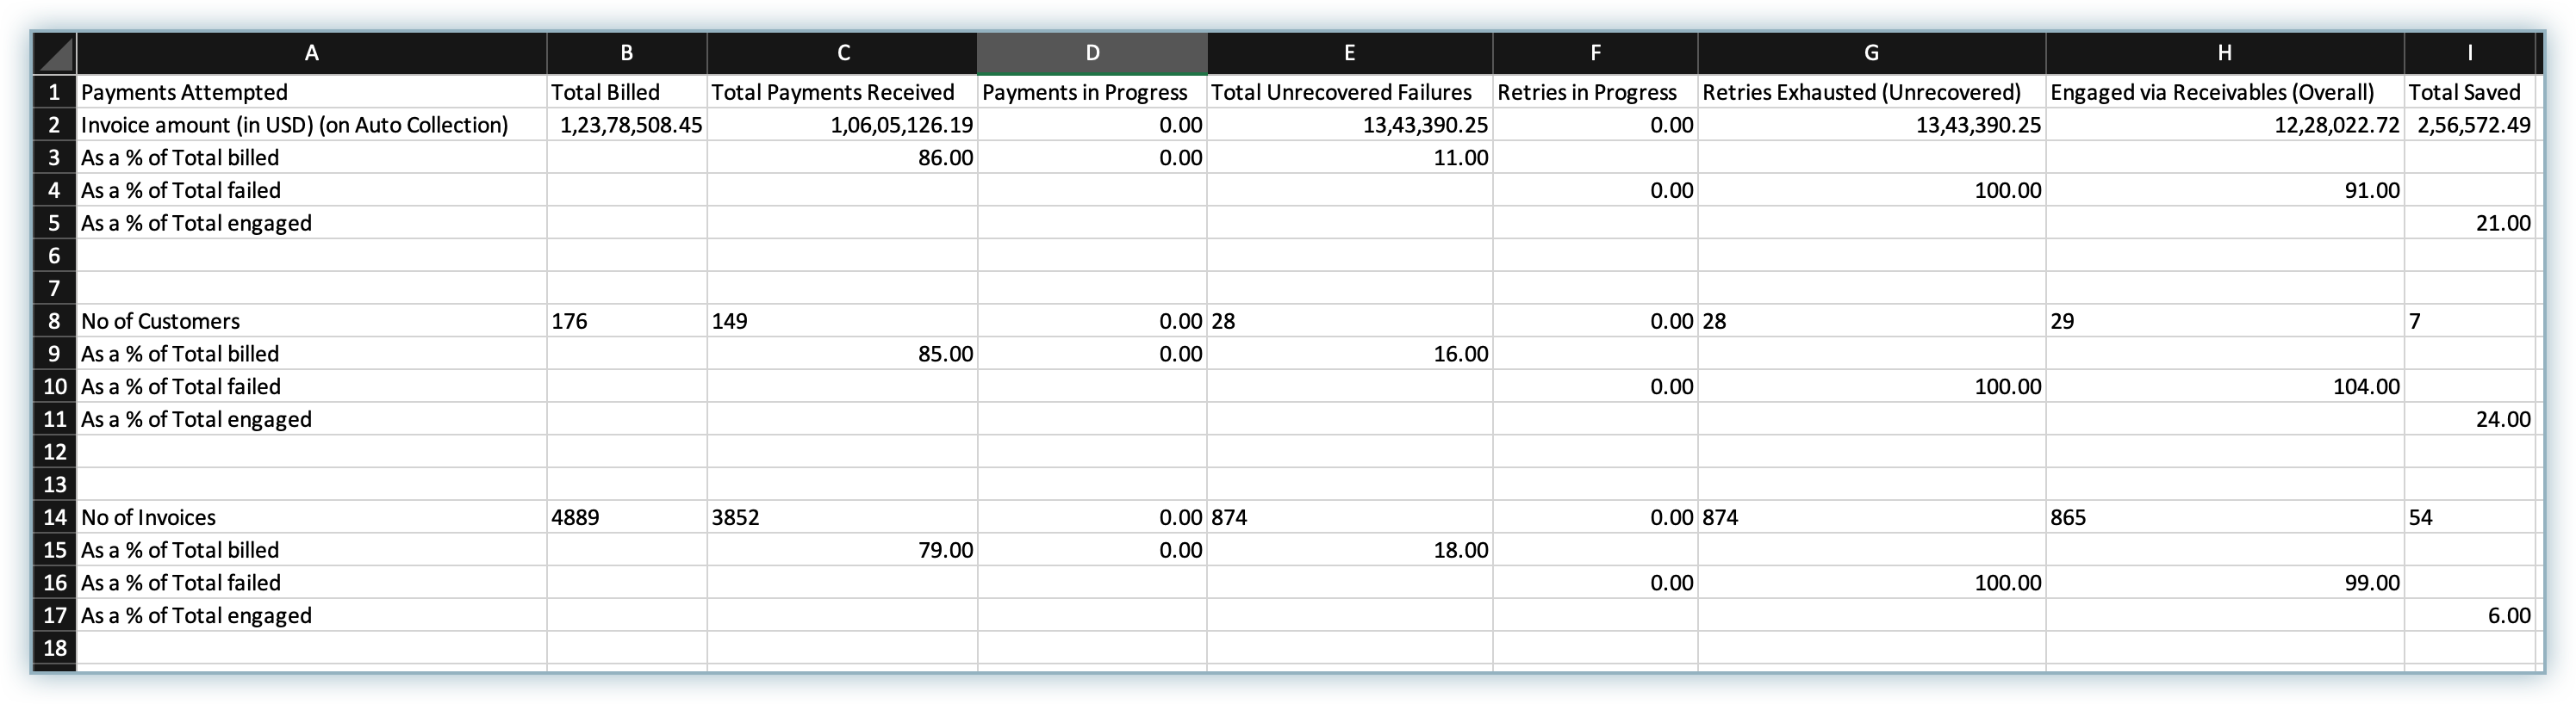Click 'As a % of Total billed' in row 3

312,157
